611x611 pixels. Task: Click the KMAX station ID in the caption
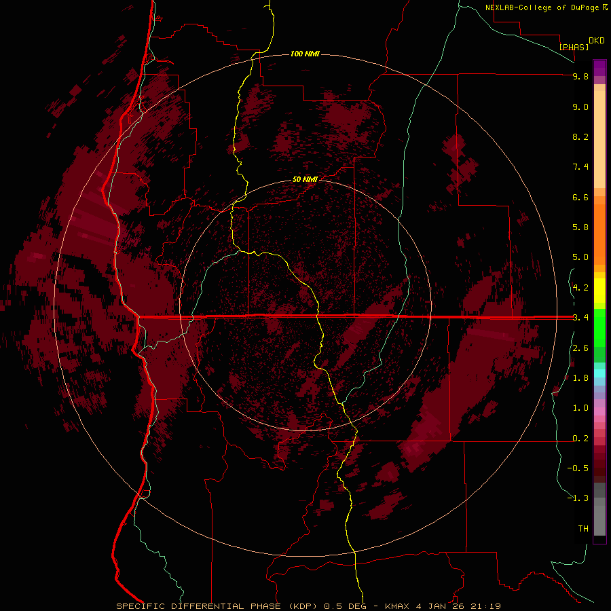tap(397, 606)
